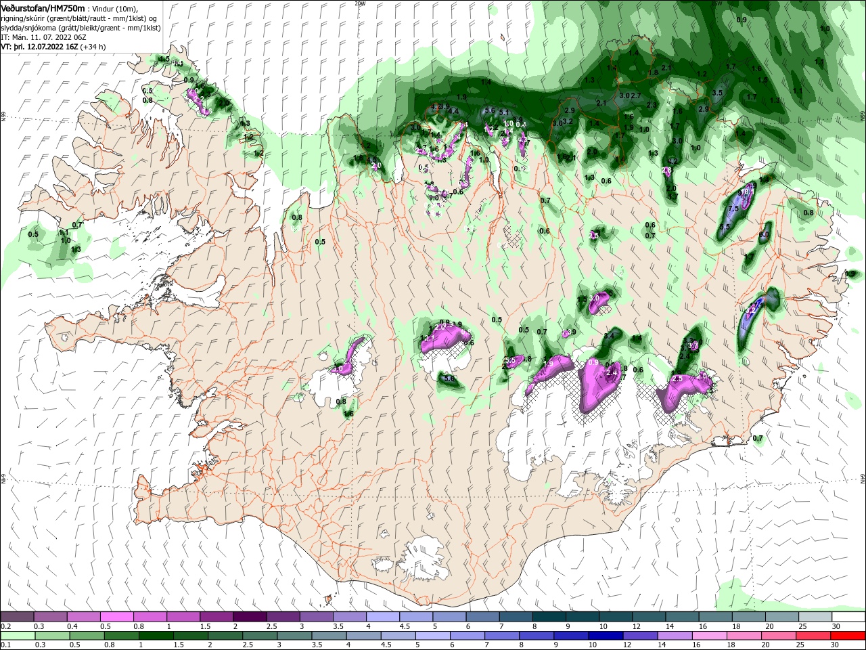
Task: Click the Veðurstofan/HM750m map title
Action: tap(43, 7)
